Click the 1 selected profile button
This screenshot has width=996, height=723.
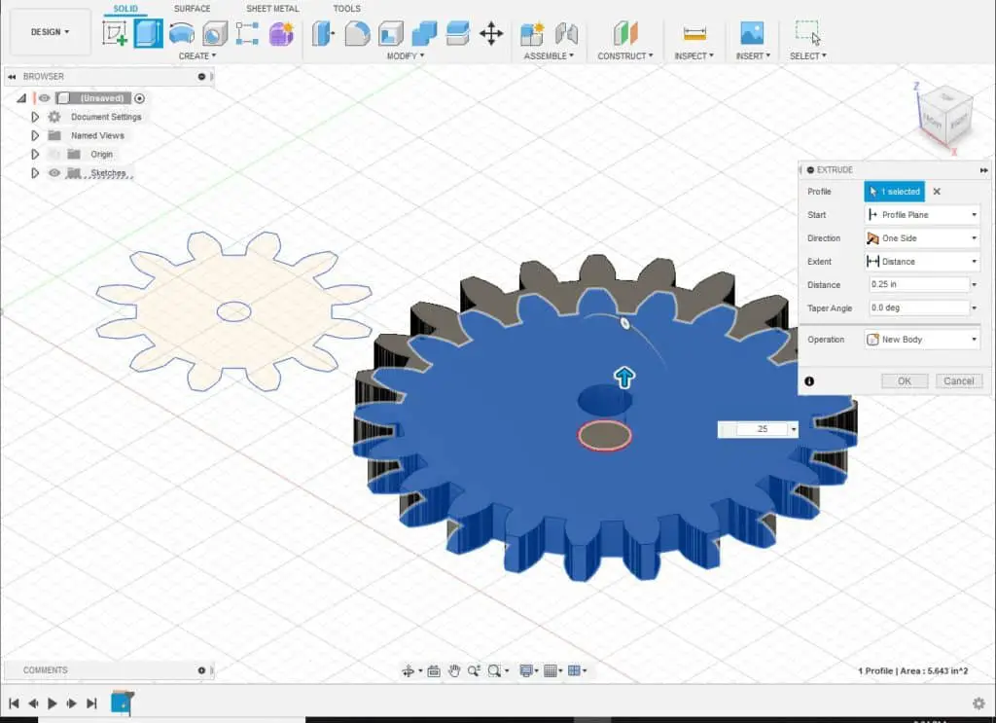(895, 192)
